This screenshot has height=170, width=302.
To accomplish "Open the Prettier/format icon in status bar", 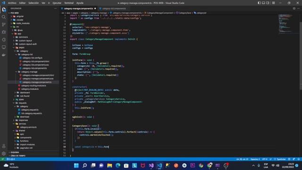I will coord(289,159).
